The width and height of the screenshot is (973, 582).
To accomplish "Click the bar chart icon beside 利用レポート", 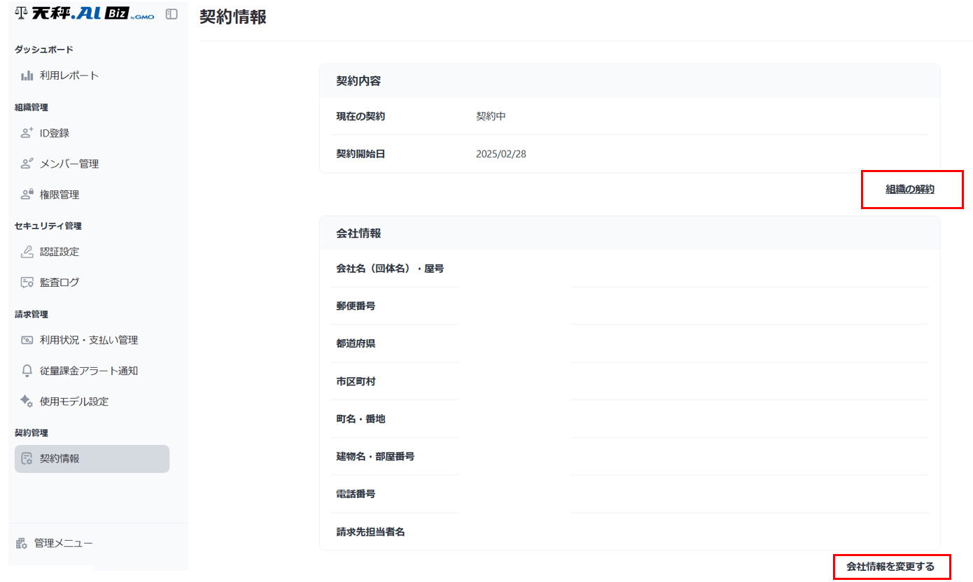I will (x=27, y=76).
